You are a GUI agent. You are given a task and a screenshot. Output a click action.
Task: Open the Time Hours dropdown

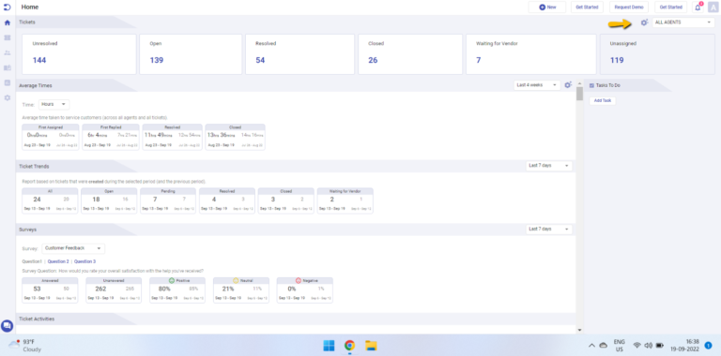pyautogui.click(x=54, y=105)
